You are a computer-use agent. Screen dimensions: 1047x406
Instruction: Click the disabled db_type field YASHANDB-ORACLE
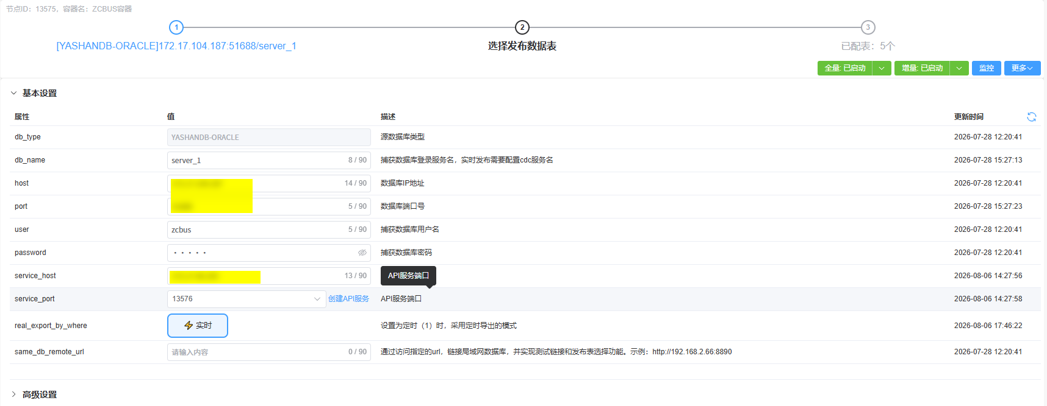click(269, 137)
